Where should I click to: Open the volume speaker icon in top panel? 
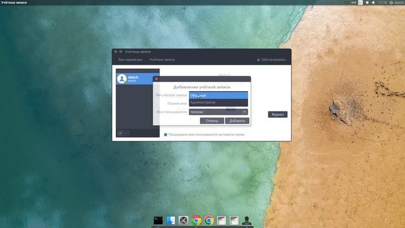pos(373,3)
